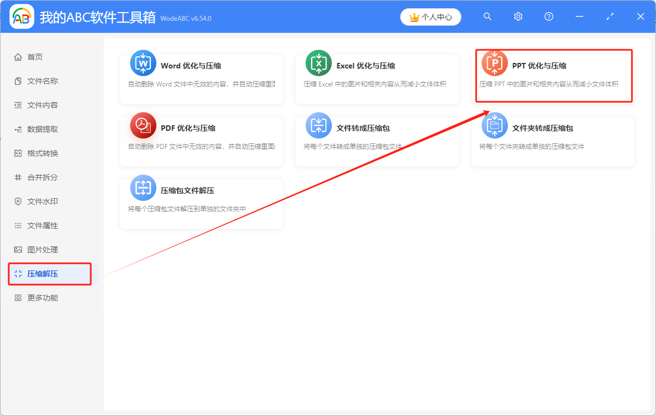
Task: Click the 压缩包文件解压 card
Action: (x=201, y=203)
